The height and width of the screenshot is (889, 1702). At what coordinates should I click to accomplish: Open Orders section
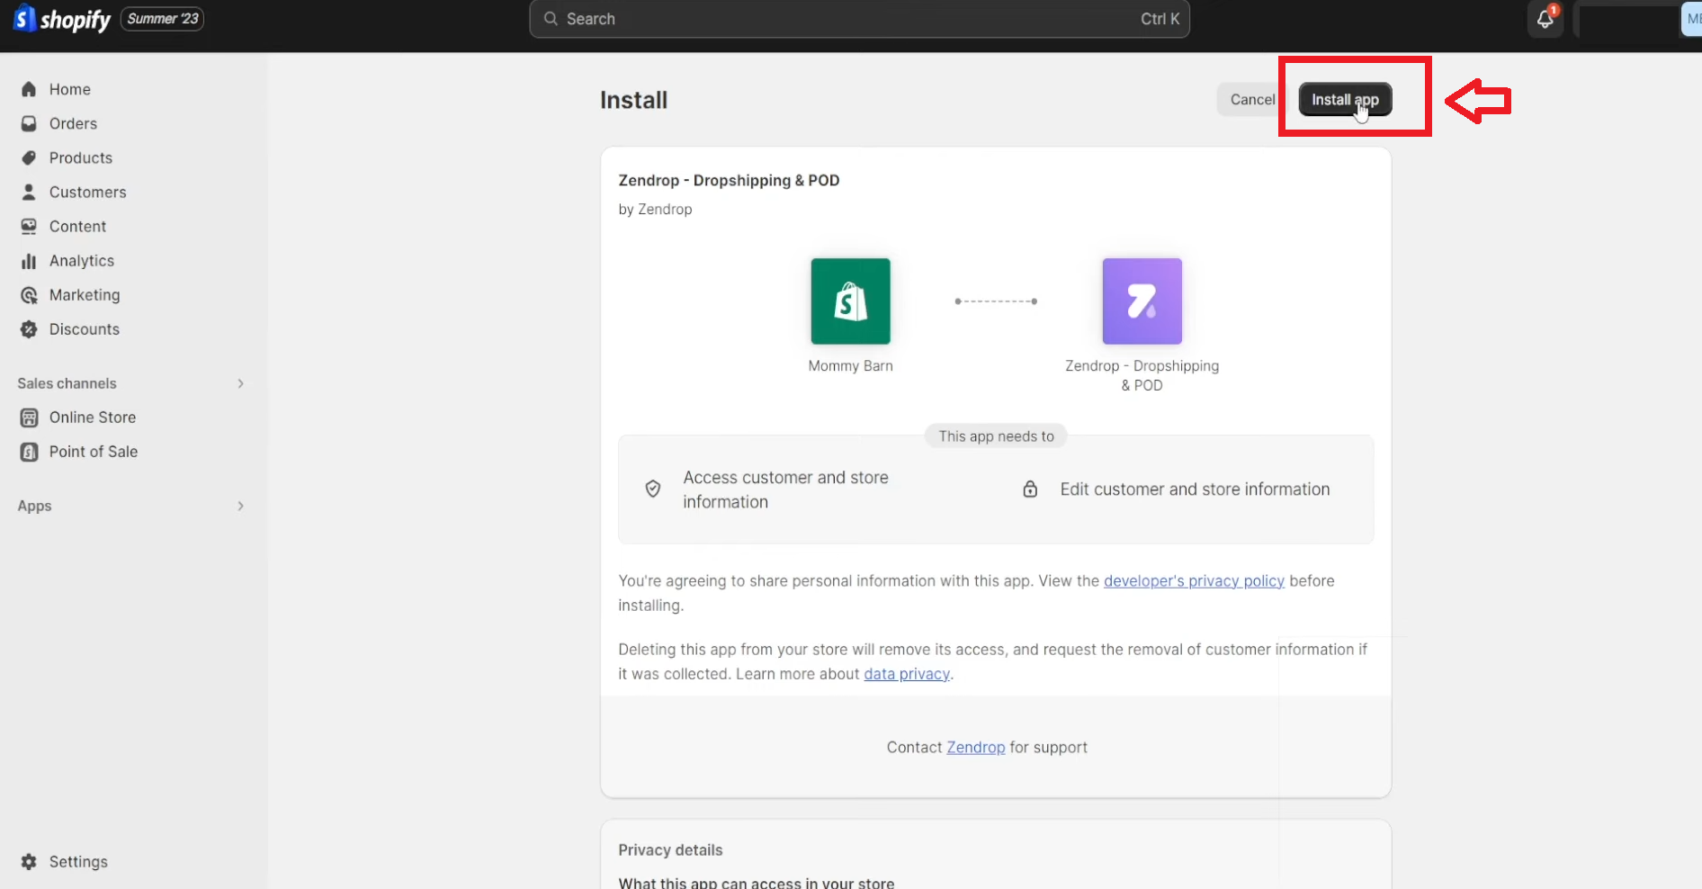(73, 123)
